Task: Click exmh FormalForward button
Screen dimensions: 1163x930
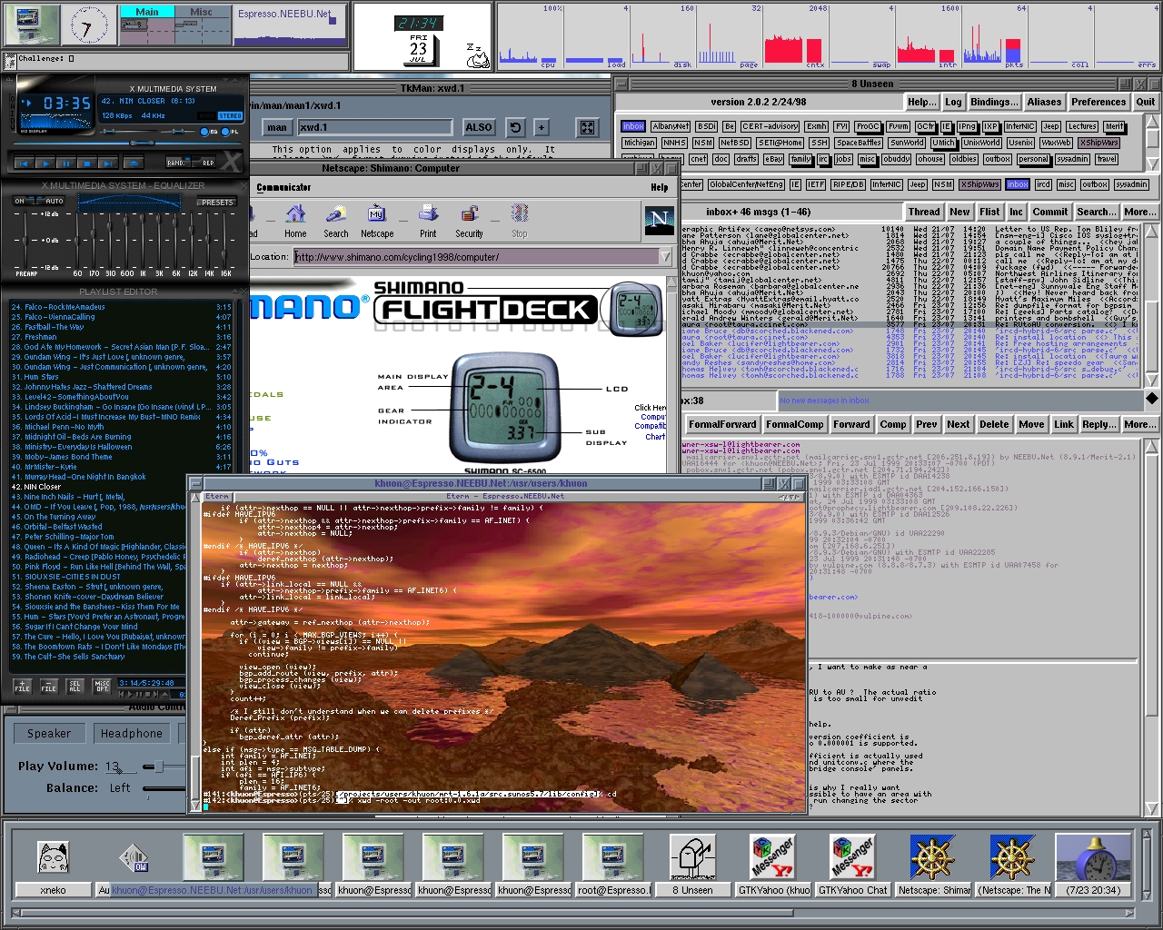Action: 722,424
